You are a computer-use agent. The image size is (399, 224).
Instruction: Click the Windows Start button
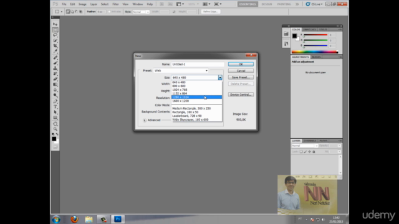(56, 219)
